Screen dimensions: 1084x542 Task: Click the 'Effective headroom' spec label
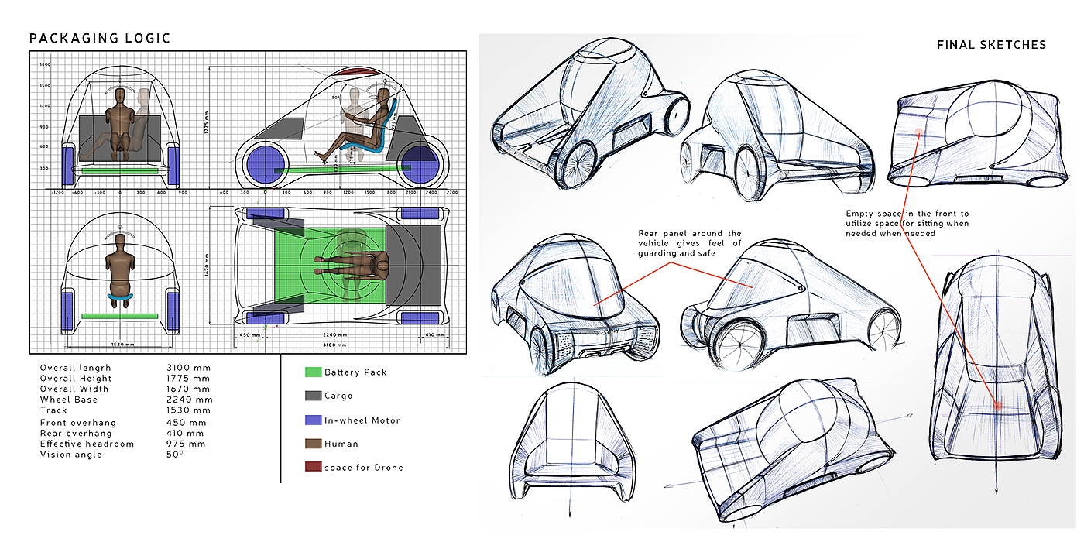[x=87, y=444]
